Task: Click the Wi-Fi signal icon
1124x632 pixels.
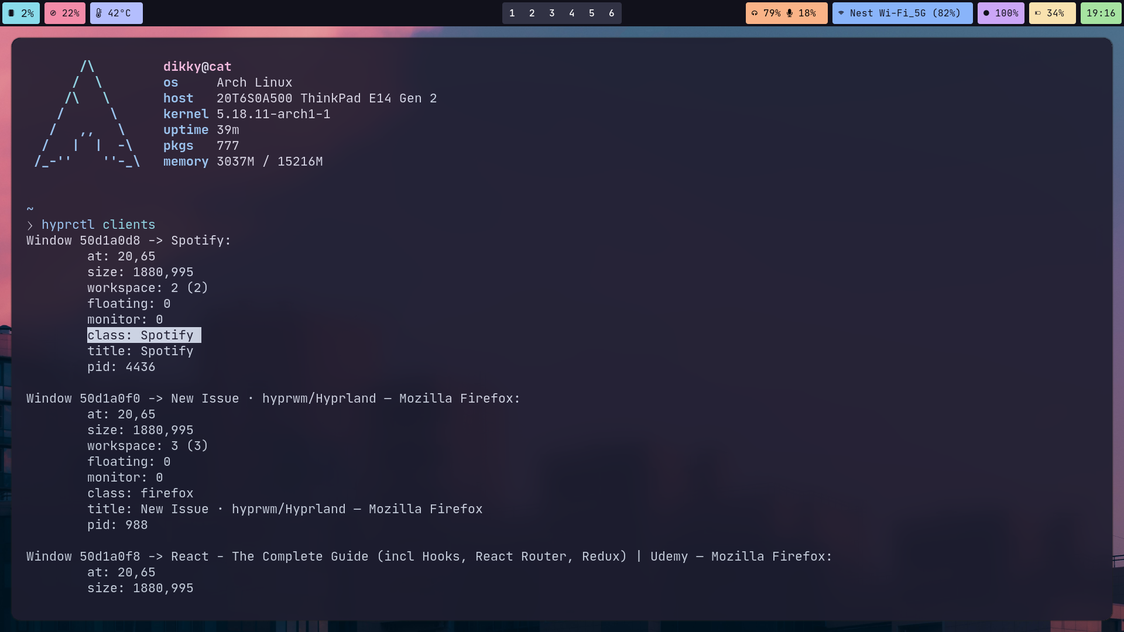Action: [841, 13]
